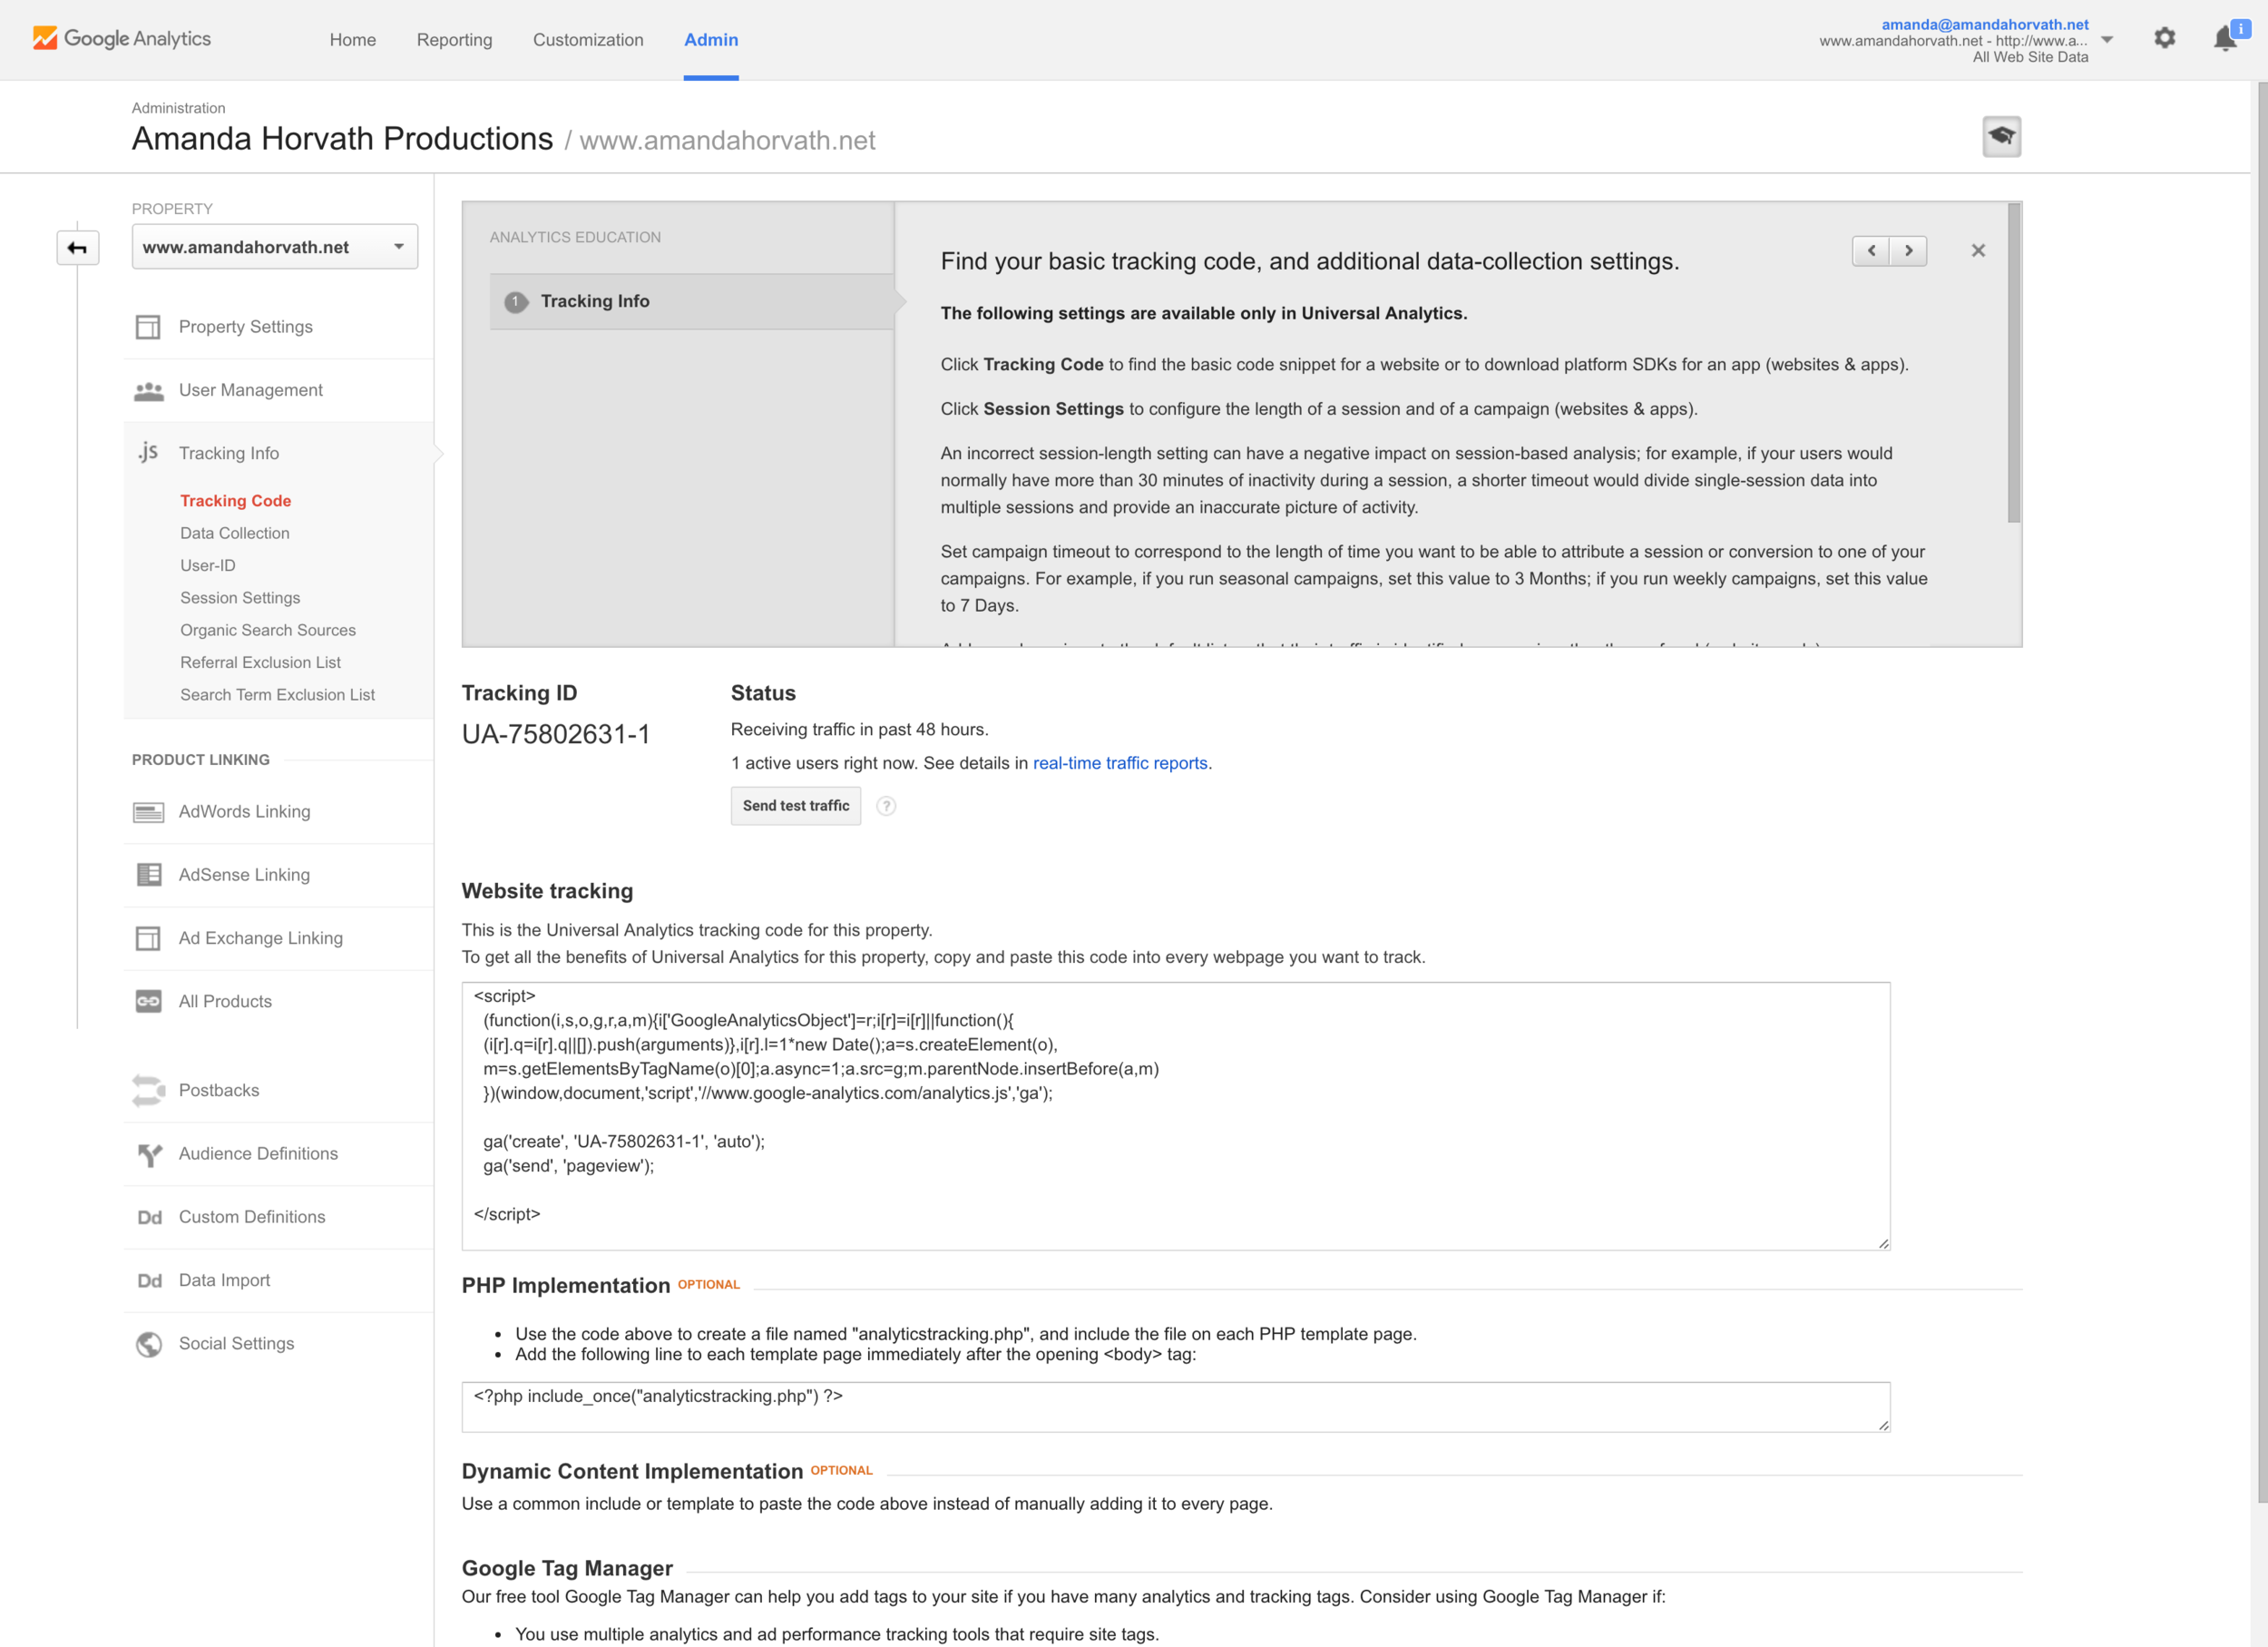Click the Social Settings globe icon
This screenshot has width=2268, height=1647.
tap(149, 1344)
